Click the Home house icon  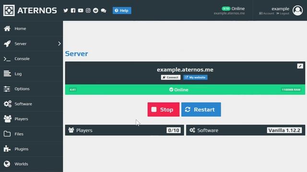point(7,29)
